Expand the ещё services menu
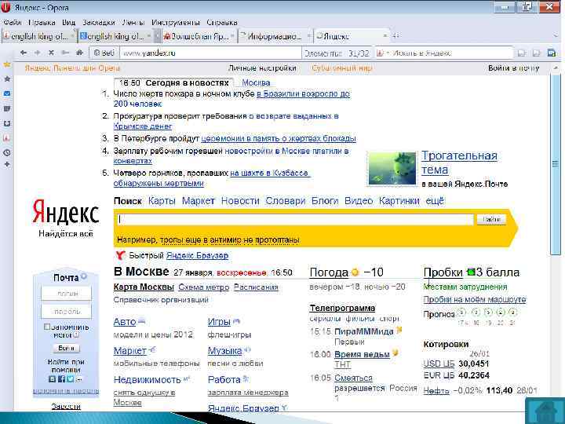The image size is (565, 424). tap(435, 201)
